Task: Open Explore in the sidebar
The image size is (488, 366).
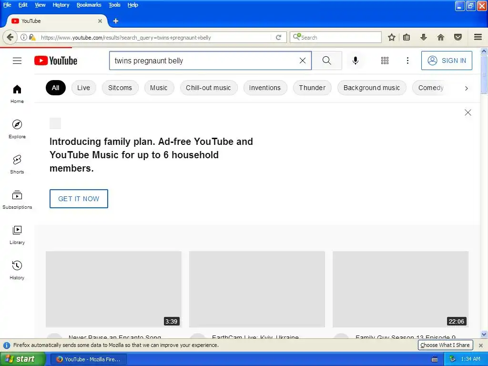Action: (17, 129)
